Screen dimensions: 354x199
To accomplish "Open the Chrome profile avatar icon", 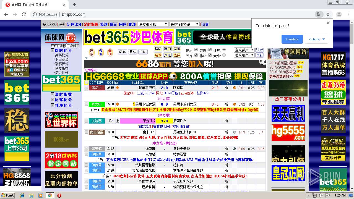I will coord(339,14).
